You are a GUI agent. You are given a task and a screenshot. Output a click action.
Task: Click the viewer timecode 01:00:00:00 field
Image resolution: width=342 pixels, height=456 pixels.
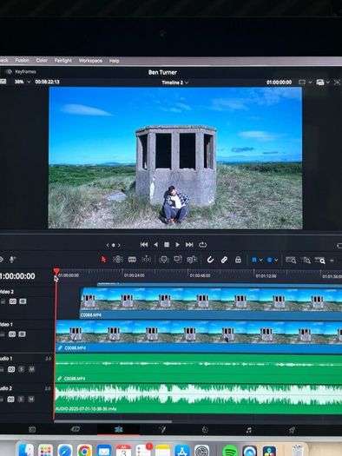coord(279,83)
